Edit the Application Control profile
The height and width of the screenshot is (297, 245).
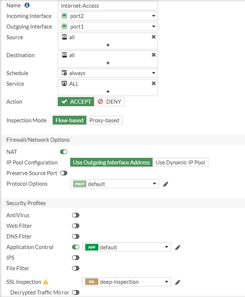click(x=178, y=247)
